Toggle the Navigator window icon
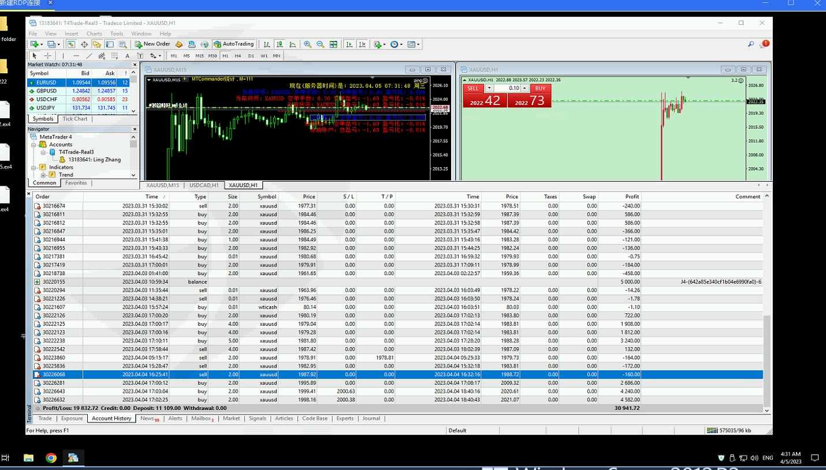 [96, 44]
